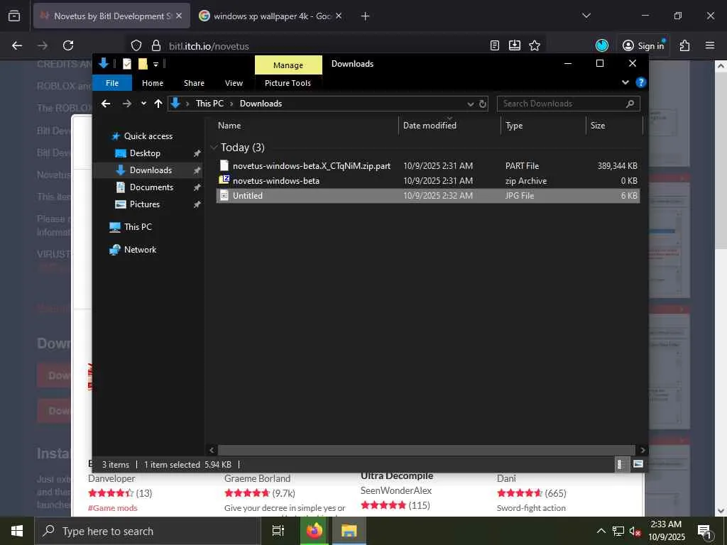The height and width of the screenshot is (545, 727).
Task: Open Desktop in the navigation pane
Action: [145, 153]
